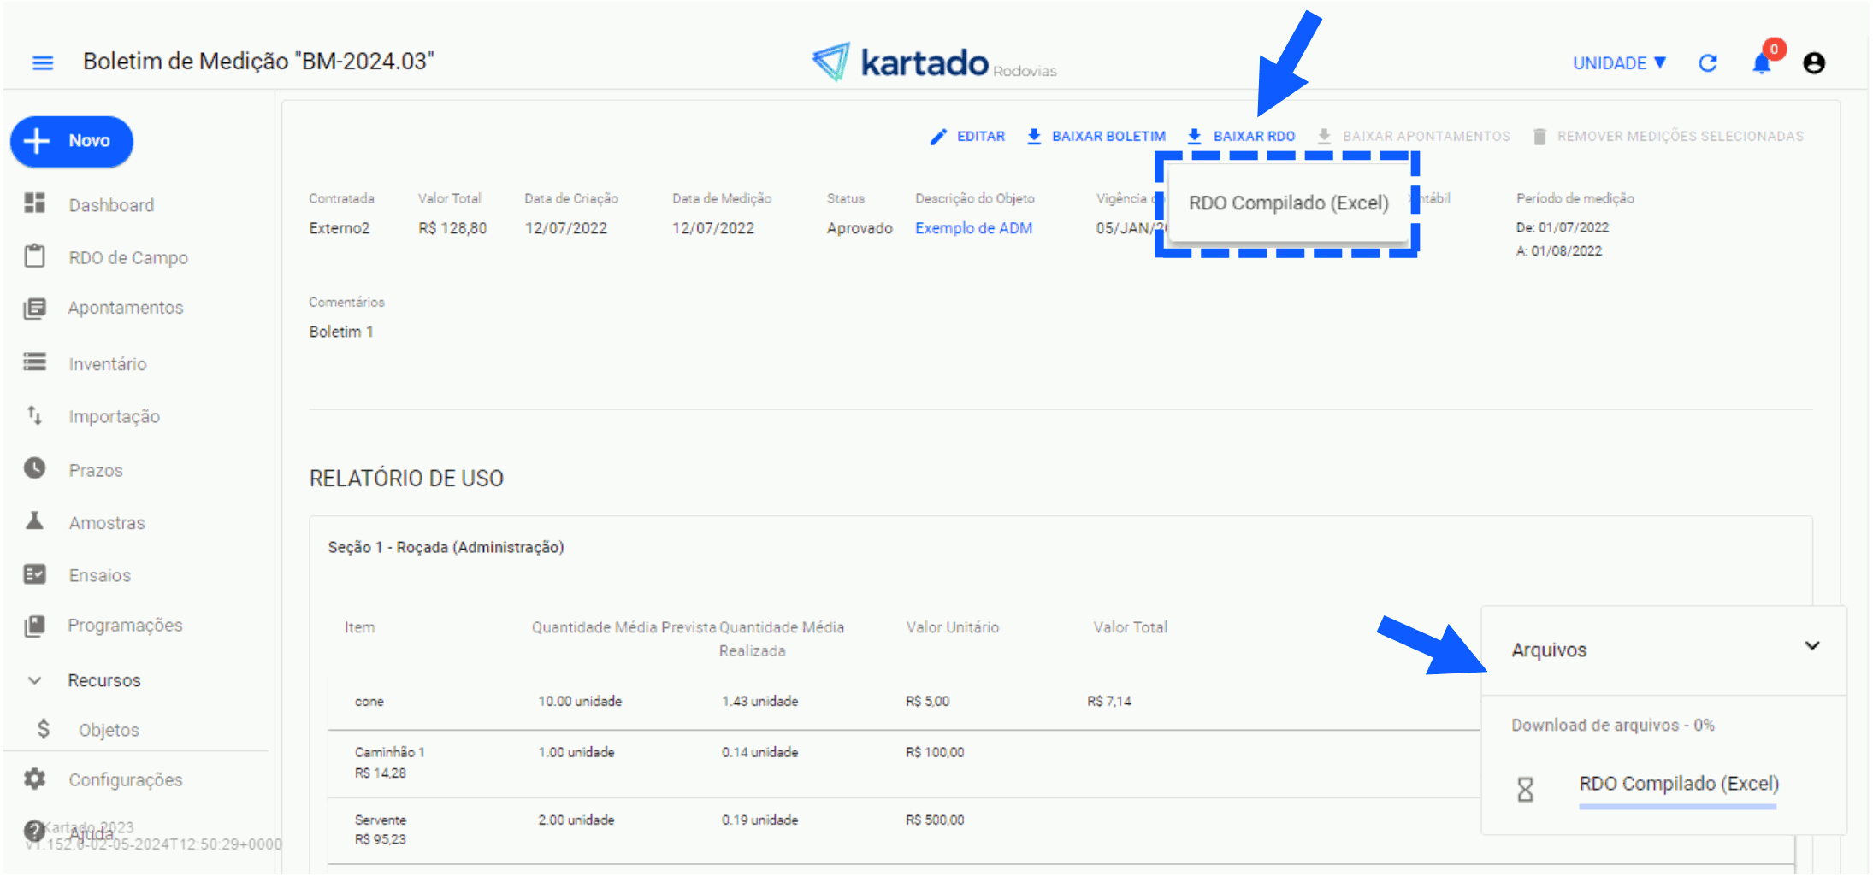Image resolution: width=1873 pixels, height=876 pixels.
Task: Open the user account profile icon
Action: (1813, 63)
